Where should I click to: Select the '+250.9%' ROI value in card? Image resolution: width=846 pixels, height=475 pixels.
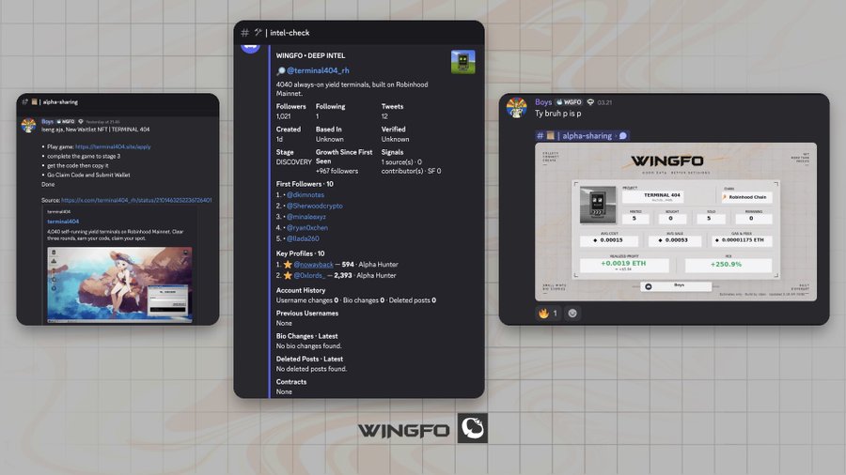coord(726,265)
